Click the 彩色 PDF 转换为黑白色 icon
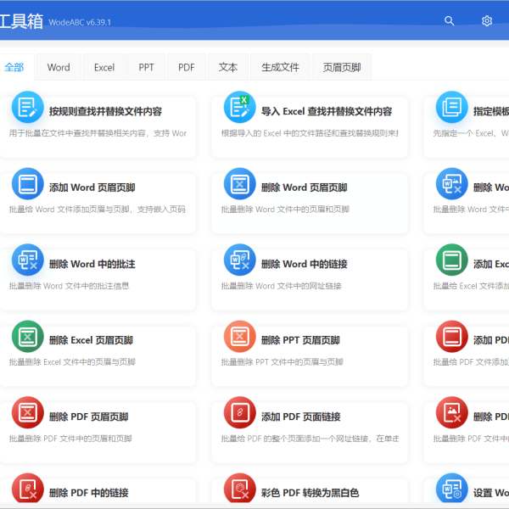Screen dimensions: 509x509 click(239, 489)
